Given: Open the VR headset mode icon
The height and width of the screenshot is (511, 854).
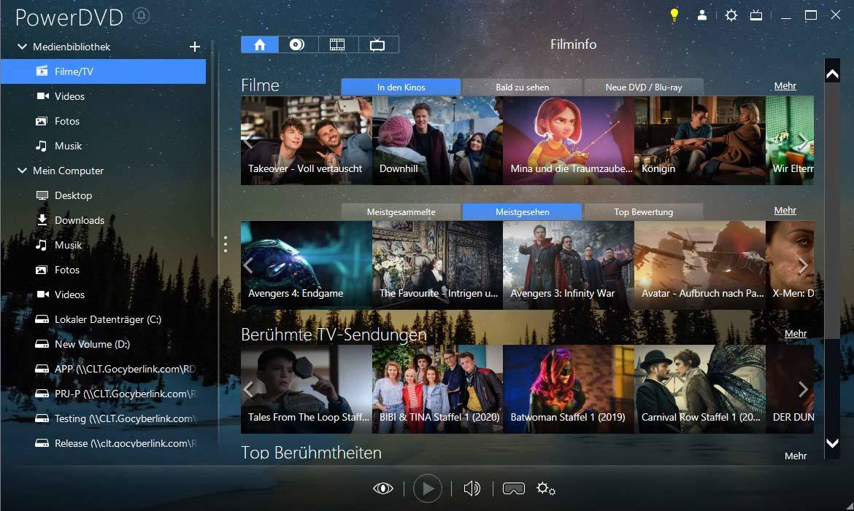Looking at the screenshot, I should [x=514, y=488].
